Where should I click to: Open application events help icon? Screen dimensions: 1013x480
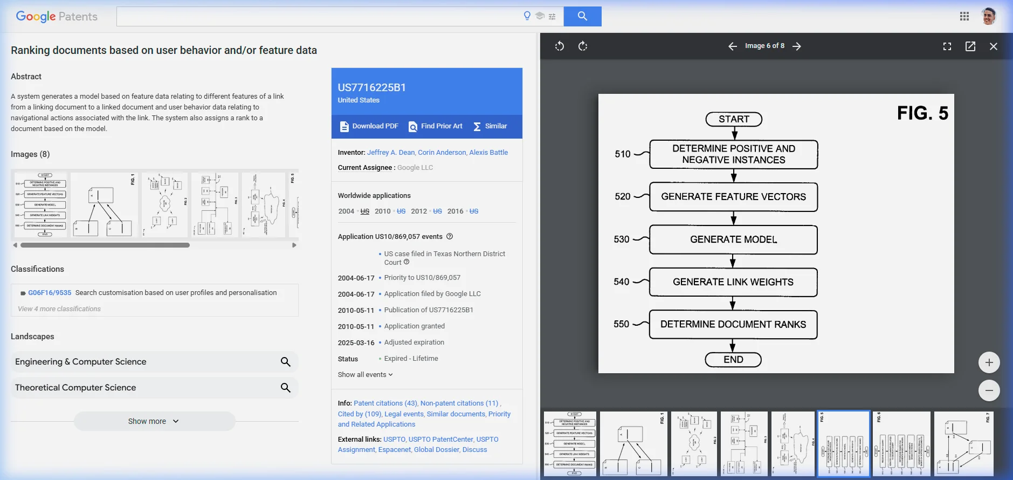(450, 236)
